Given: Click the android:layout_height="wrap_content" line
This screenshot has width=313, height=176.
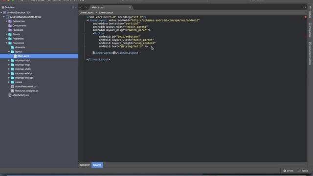Looking at the screenshot, I should pyautogui.click(x=127, y=43).
